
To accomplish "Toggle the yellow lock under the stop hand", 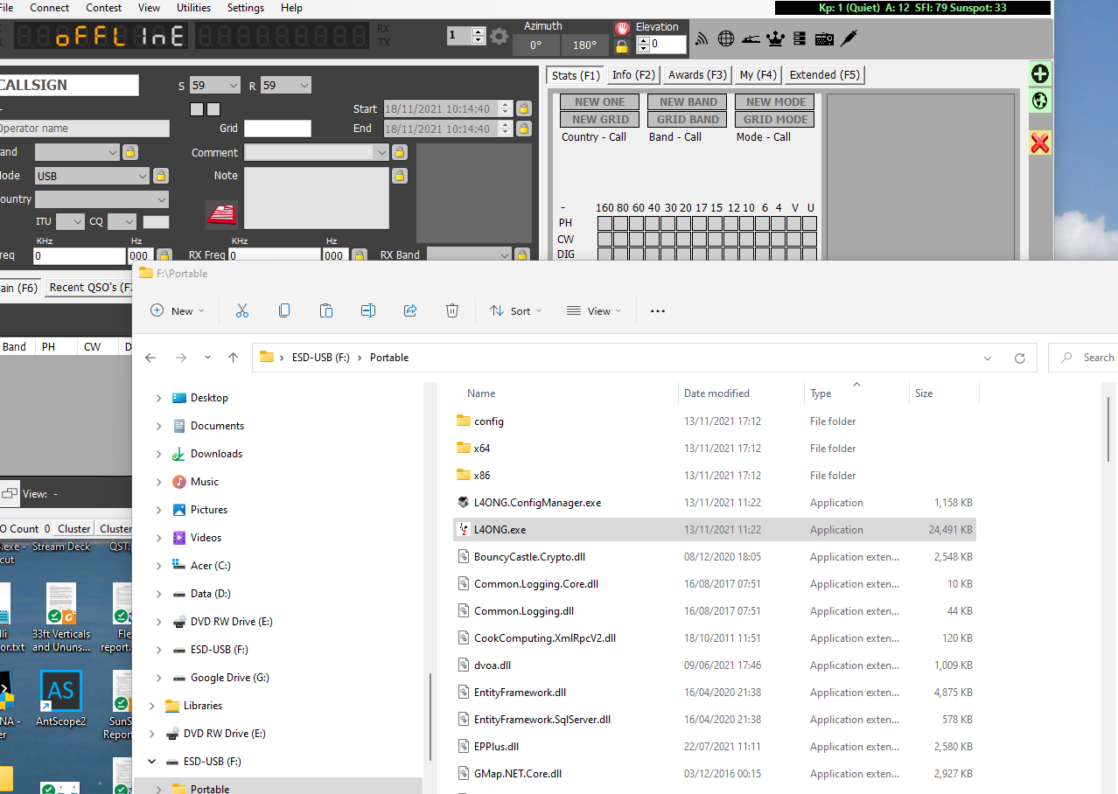I will (x=622, y=46).
